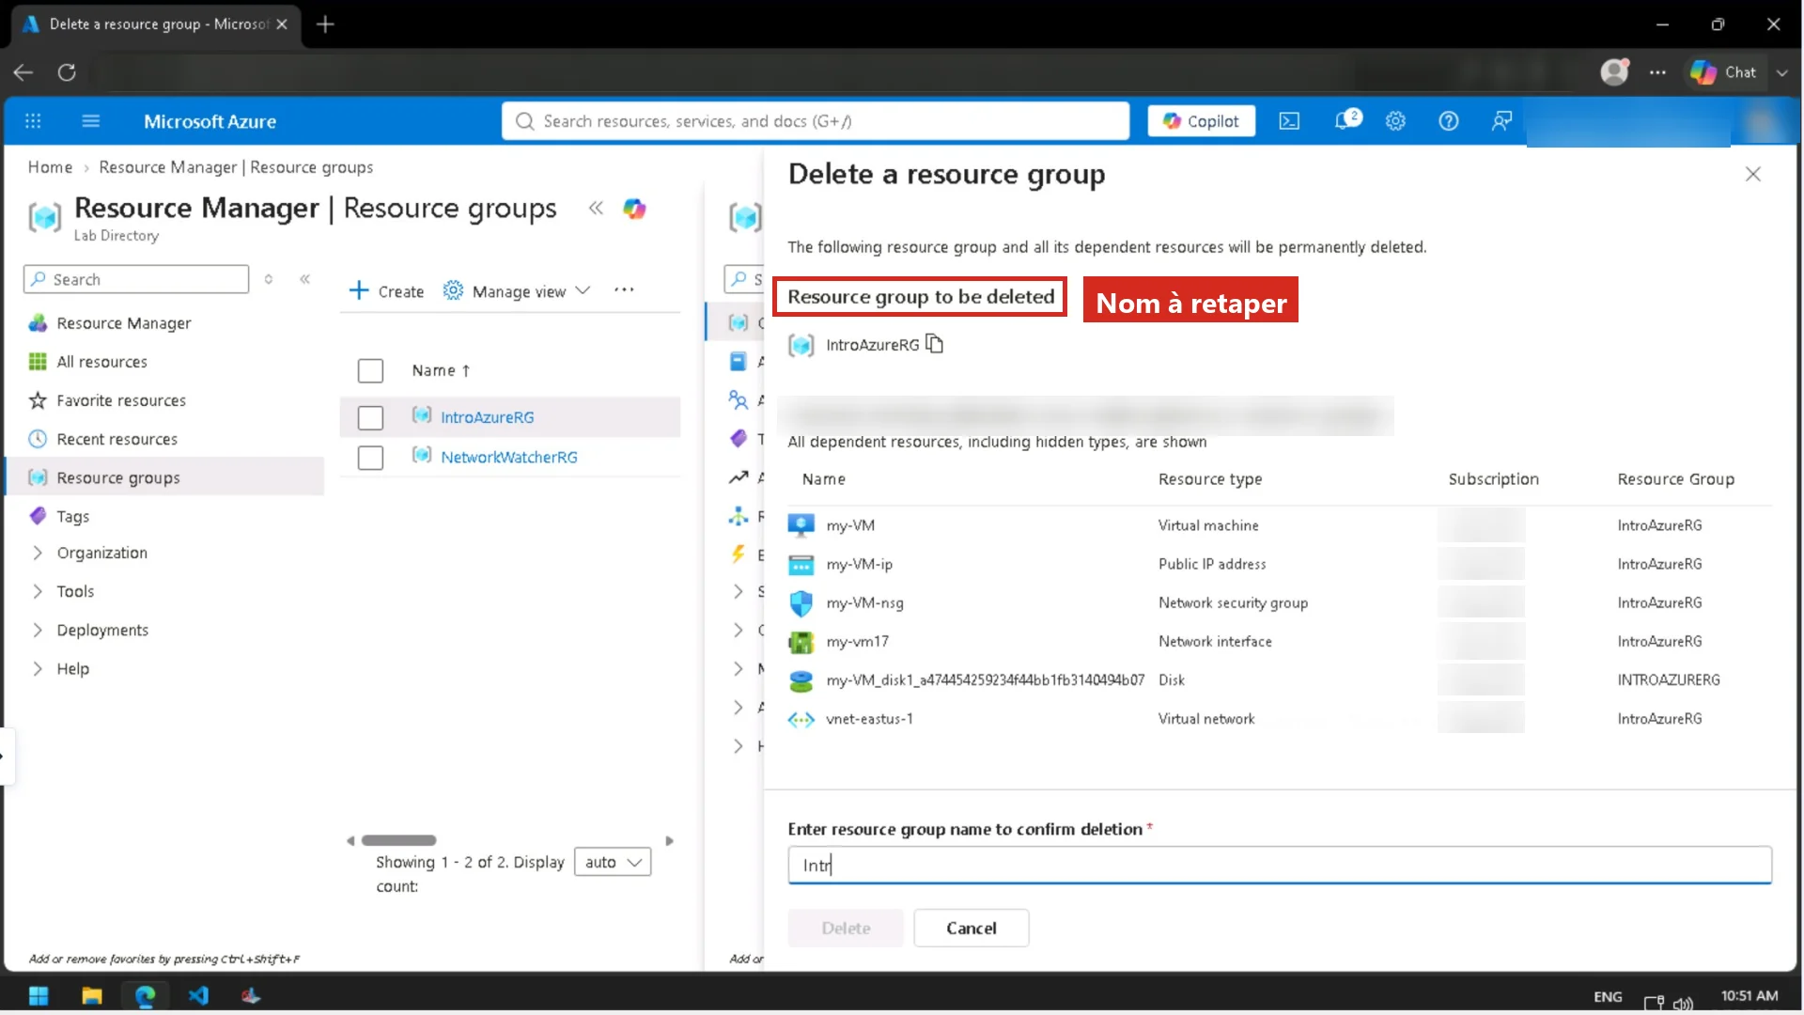Open the help question mark icon
The image size is (1804, 1015).
pyautogui.click(x=1449, y=121)
